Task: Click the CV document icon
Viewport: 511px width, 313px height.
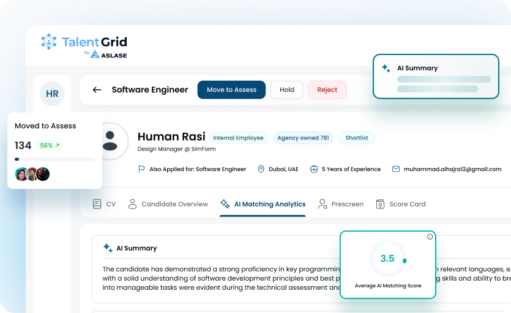Action: [x=97, y=204]
